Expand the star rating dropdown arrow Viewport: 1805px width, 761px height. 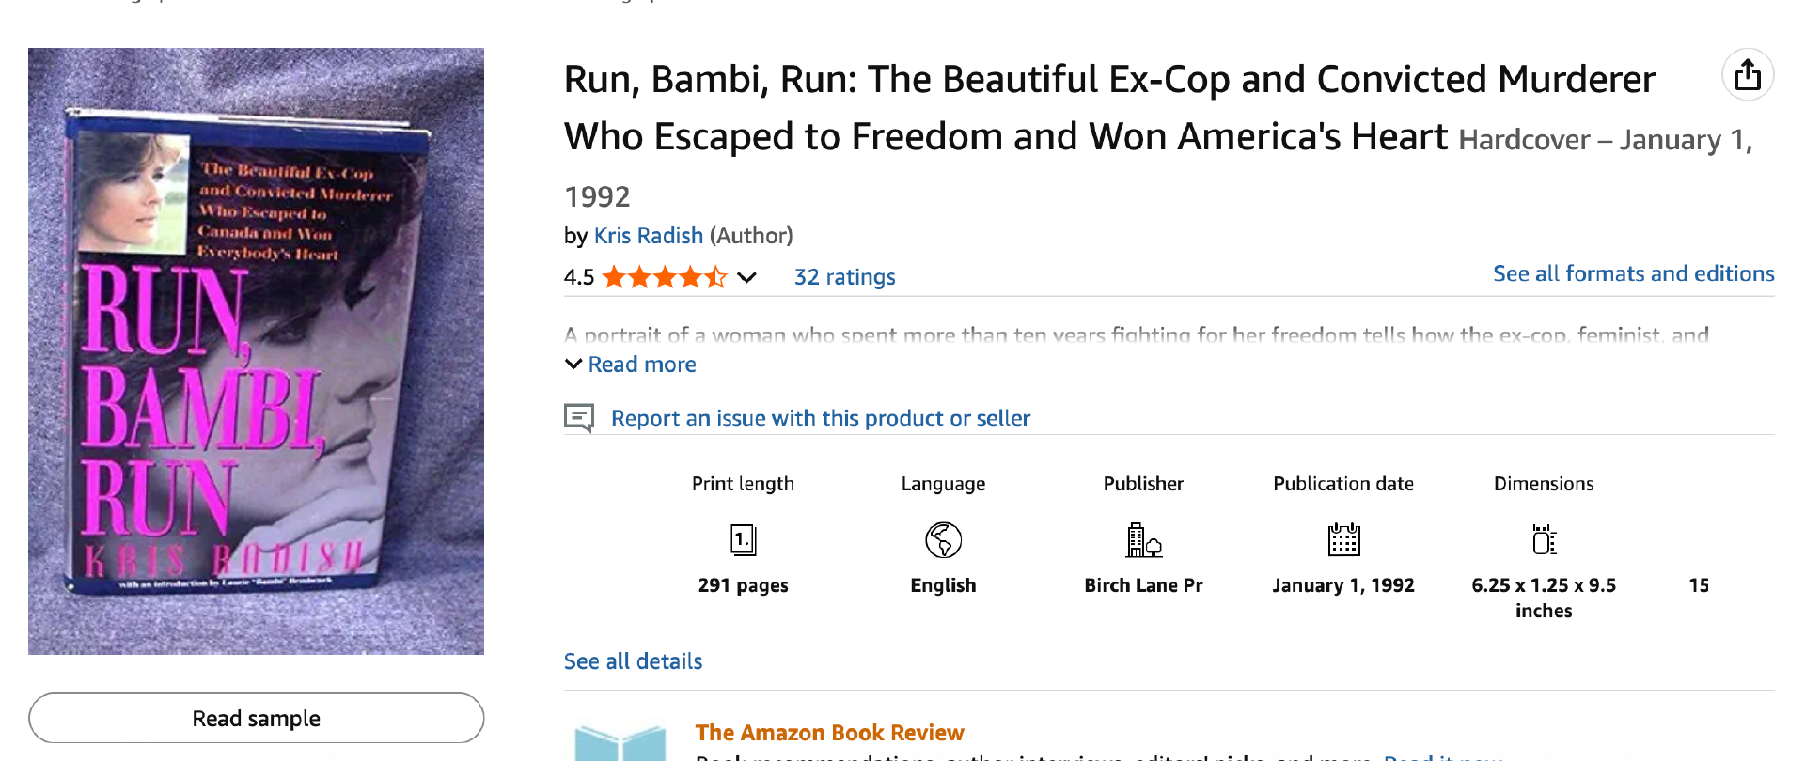click(746, 277)
